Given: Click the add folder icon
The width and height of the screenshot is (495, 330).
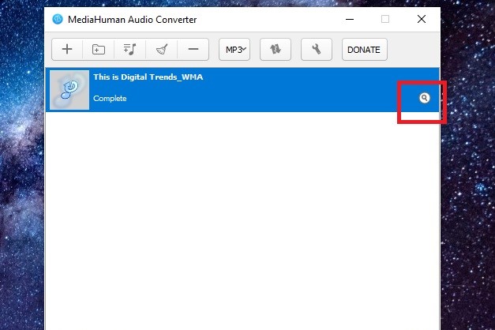Looking at the screenshot, I should click(x=99, y=50).
